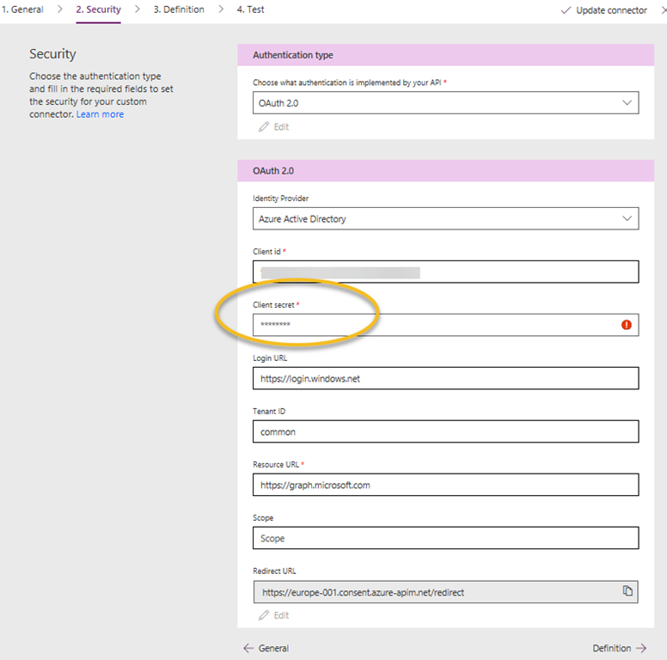Click the red error icon in Client secret
667x660 pixels.
point(626,325)
